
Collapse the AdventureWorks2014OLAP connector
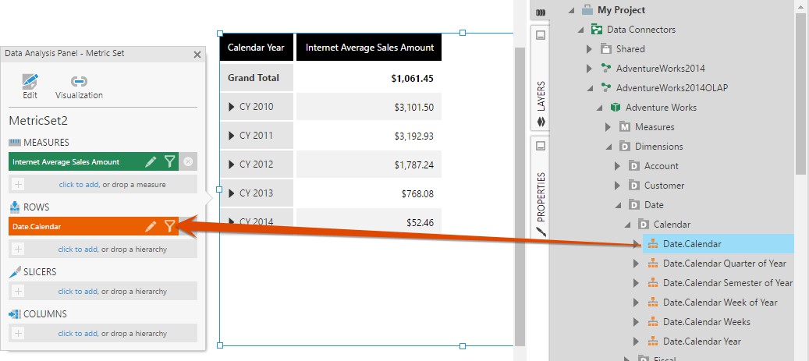tap(591, 88)
